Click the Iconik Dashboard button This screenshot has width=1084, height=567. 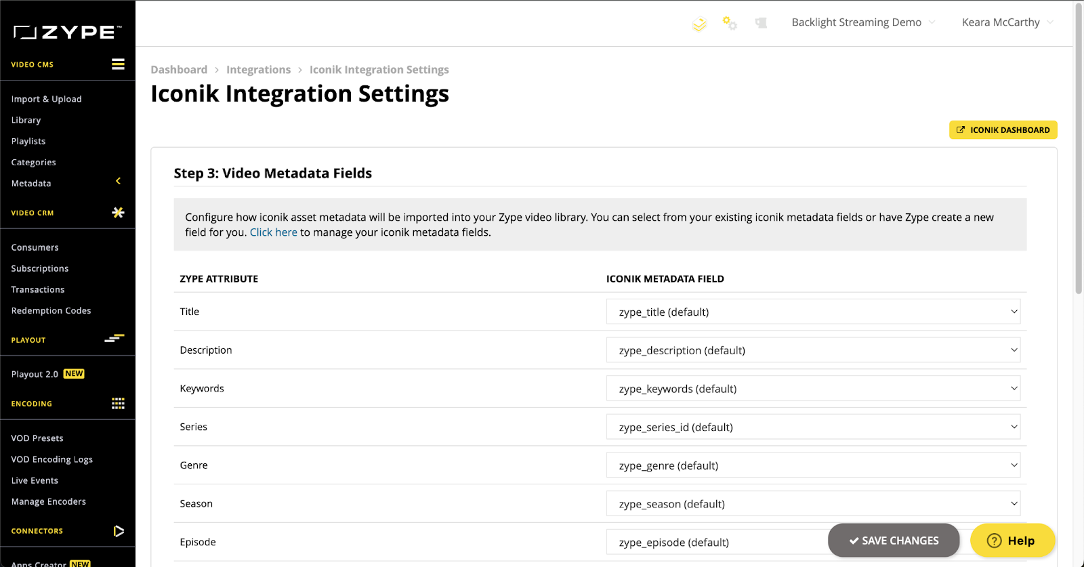pos(1003,130)
